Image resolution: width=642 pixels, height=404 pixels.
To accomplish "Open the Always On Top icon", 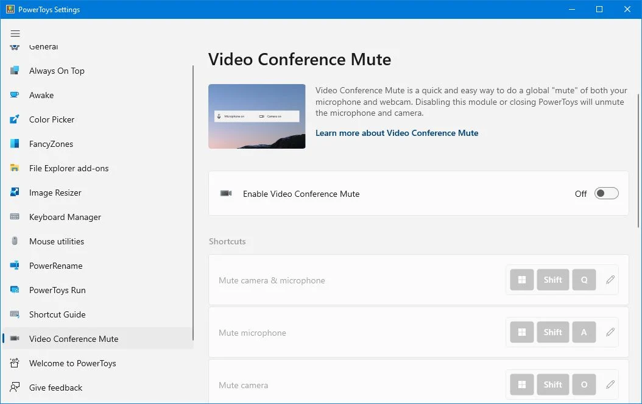I will tap(15, 71).
